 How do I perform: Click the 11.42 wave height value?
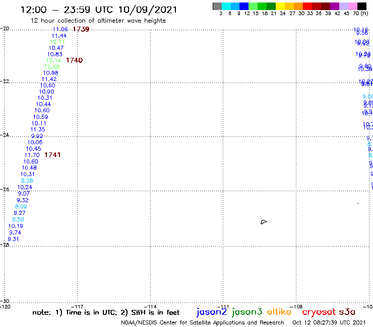[49, 79]
